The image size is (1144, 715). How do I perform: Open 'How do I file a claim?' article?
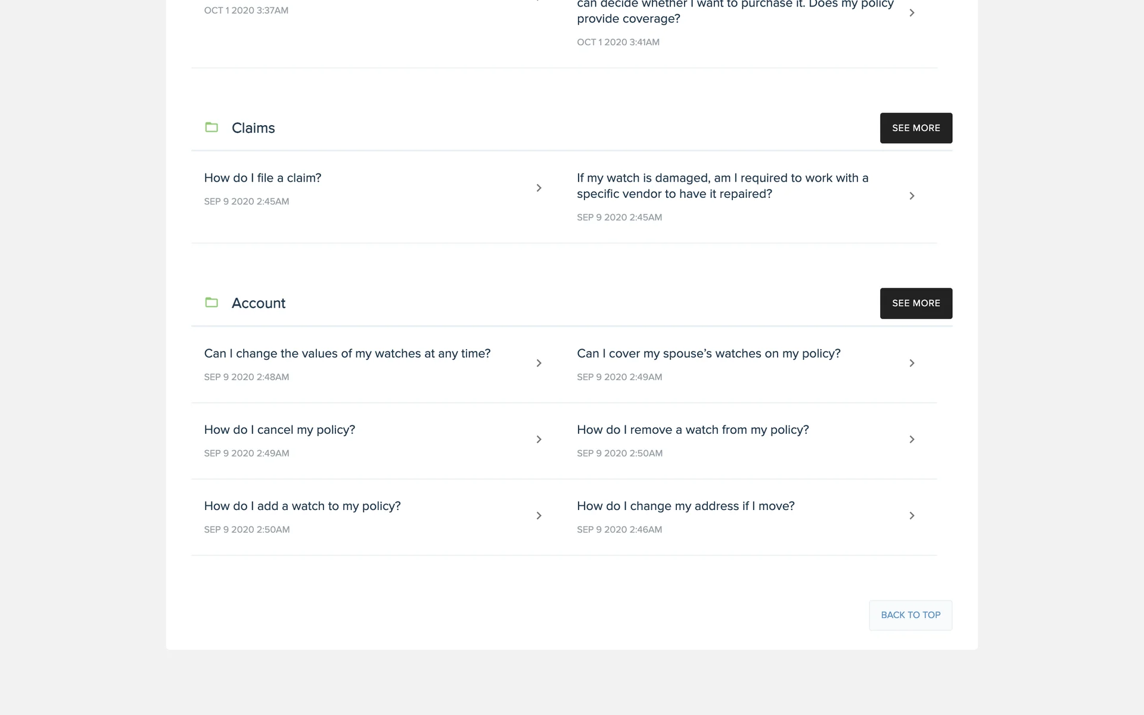262,178
